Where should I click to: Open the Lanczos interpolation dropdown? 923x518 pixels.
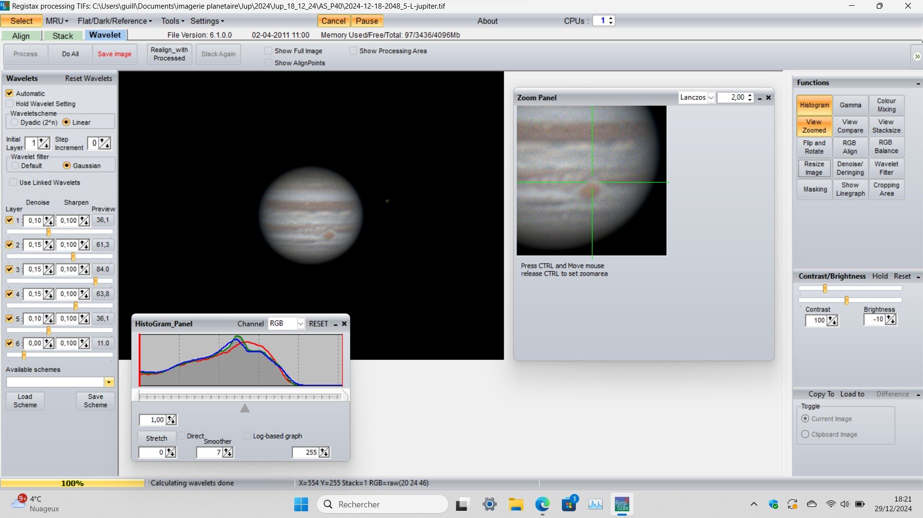(710, 98)
